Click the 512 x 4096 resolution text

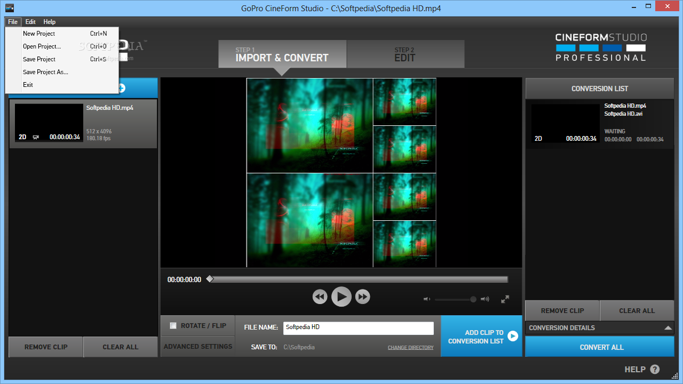click(99, 131)
